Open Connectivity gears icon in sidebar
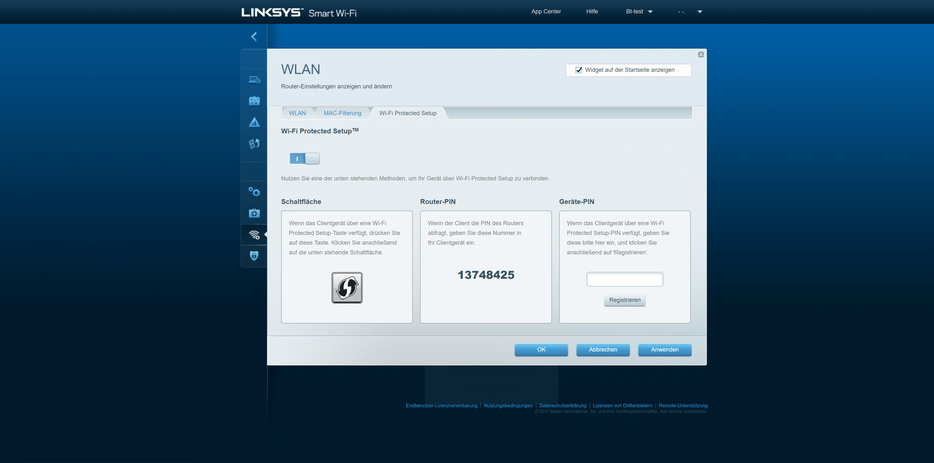 click(x=254, y=192)
